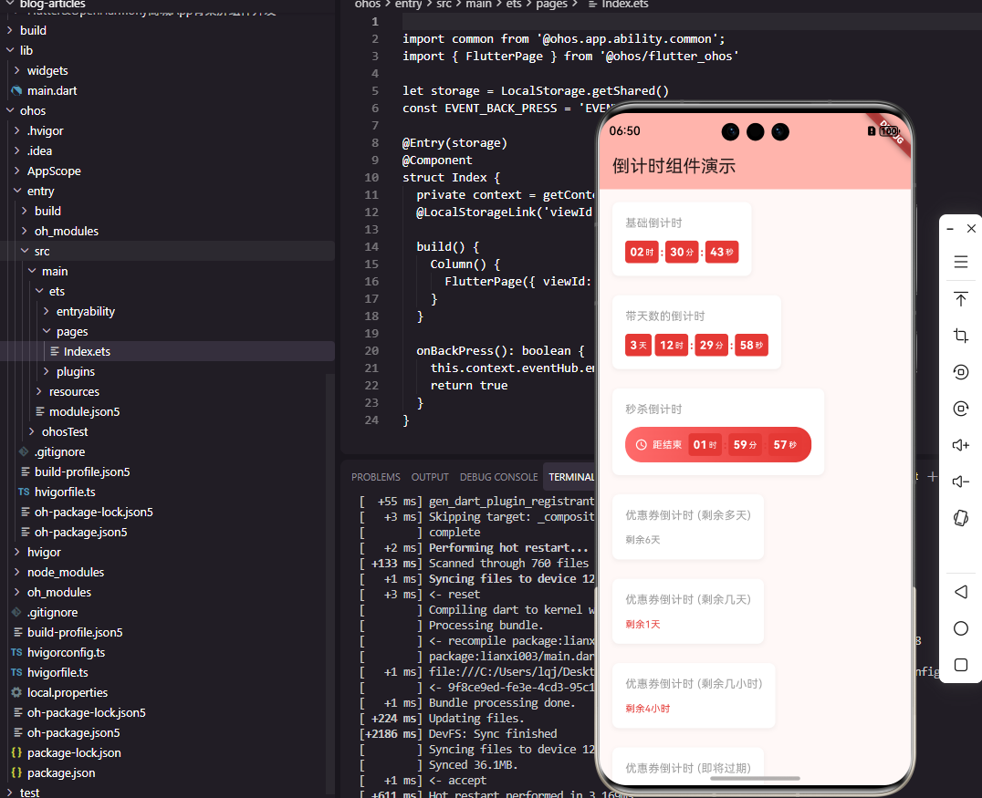Click the clock icon in flash-sale countdown

(x=642, y=445)
